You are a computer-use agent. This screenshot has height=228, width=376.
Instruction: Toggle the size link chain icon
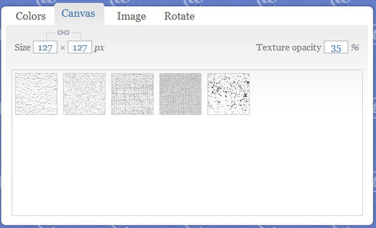(x=63, y=33)
